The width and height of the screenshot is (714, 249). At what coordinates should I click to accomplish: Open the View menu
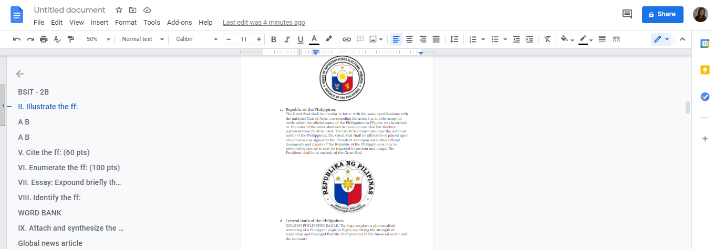[x=77, y=23]
